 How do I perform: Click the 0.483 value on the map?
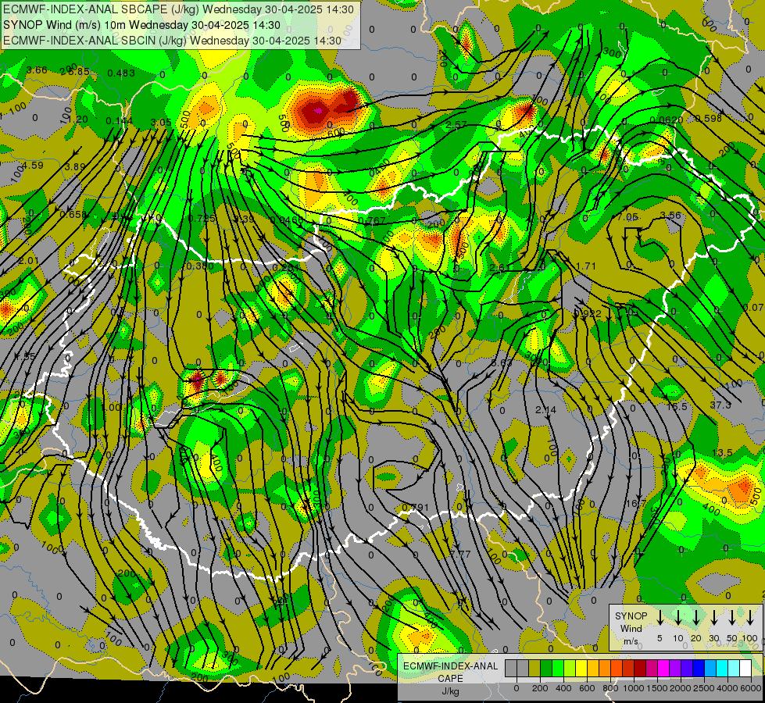pos(121,73)
